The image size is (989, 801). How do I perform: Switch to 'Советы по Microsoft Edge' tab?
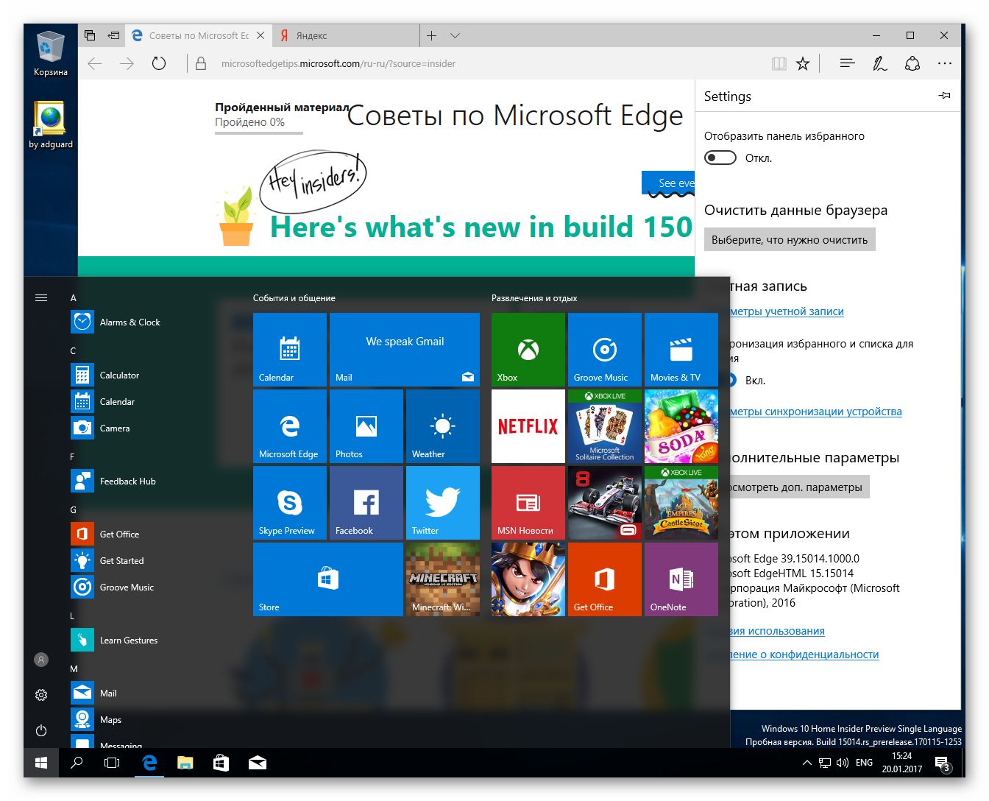click(x=199, y=35)
